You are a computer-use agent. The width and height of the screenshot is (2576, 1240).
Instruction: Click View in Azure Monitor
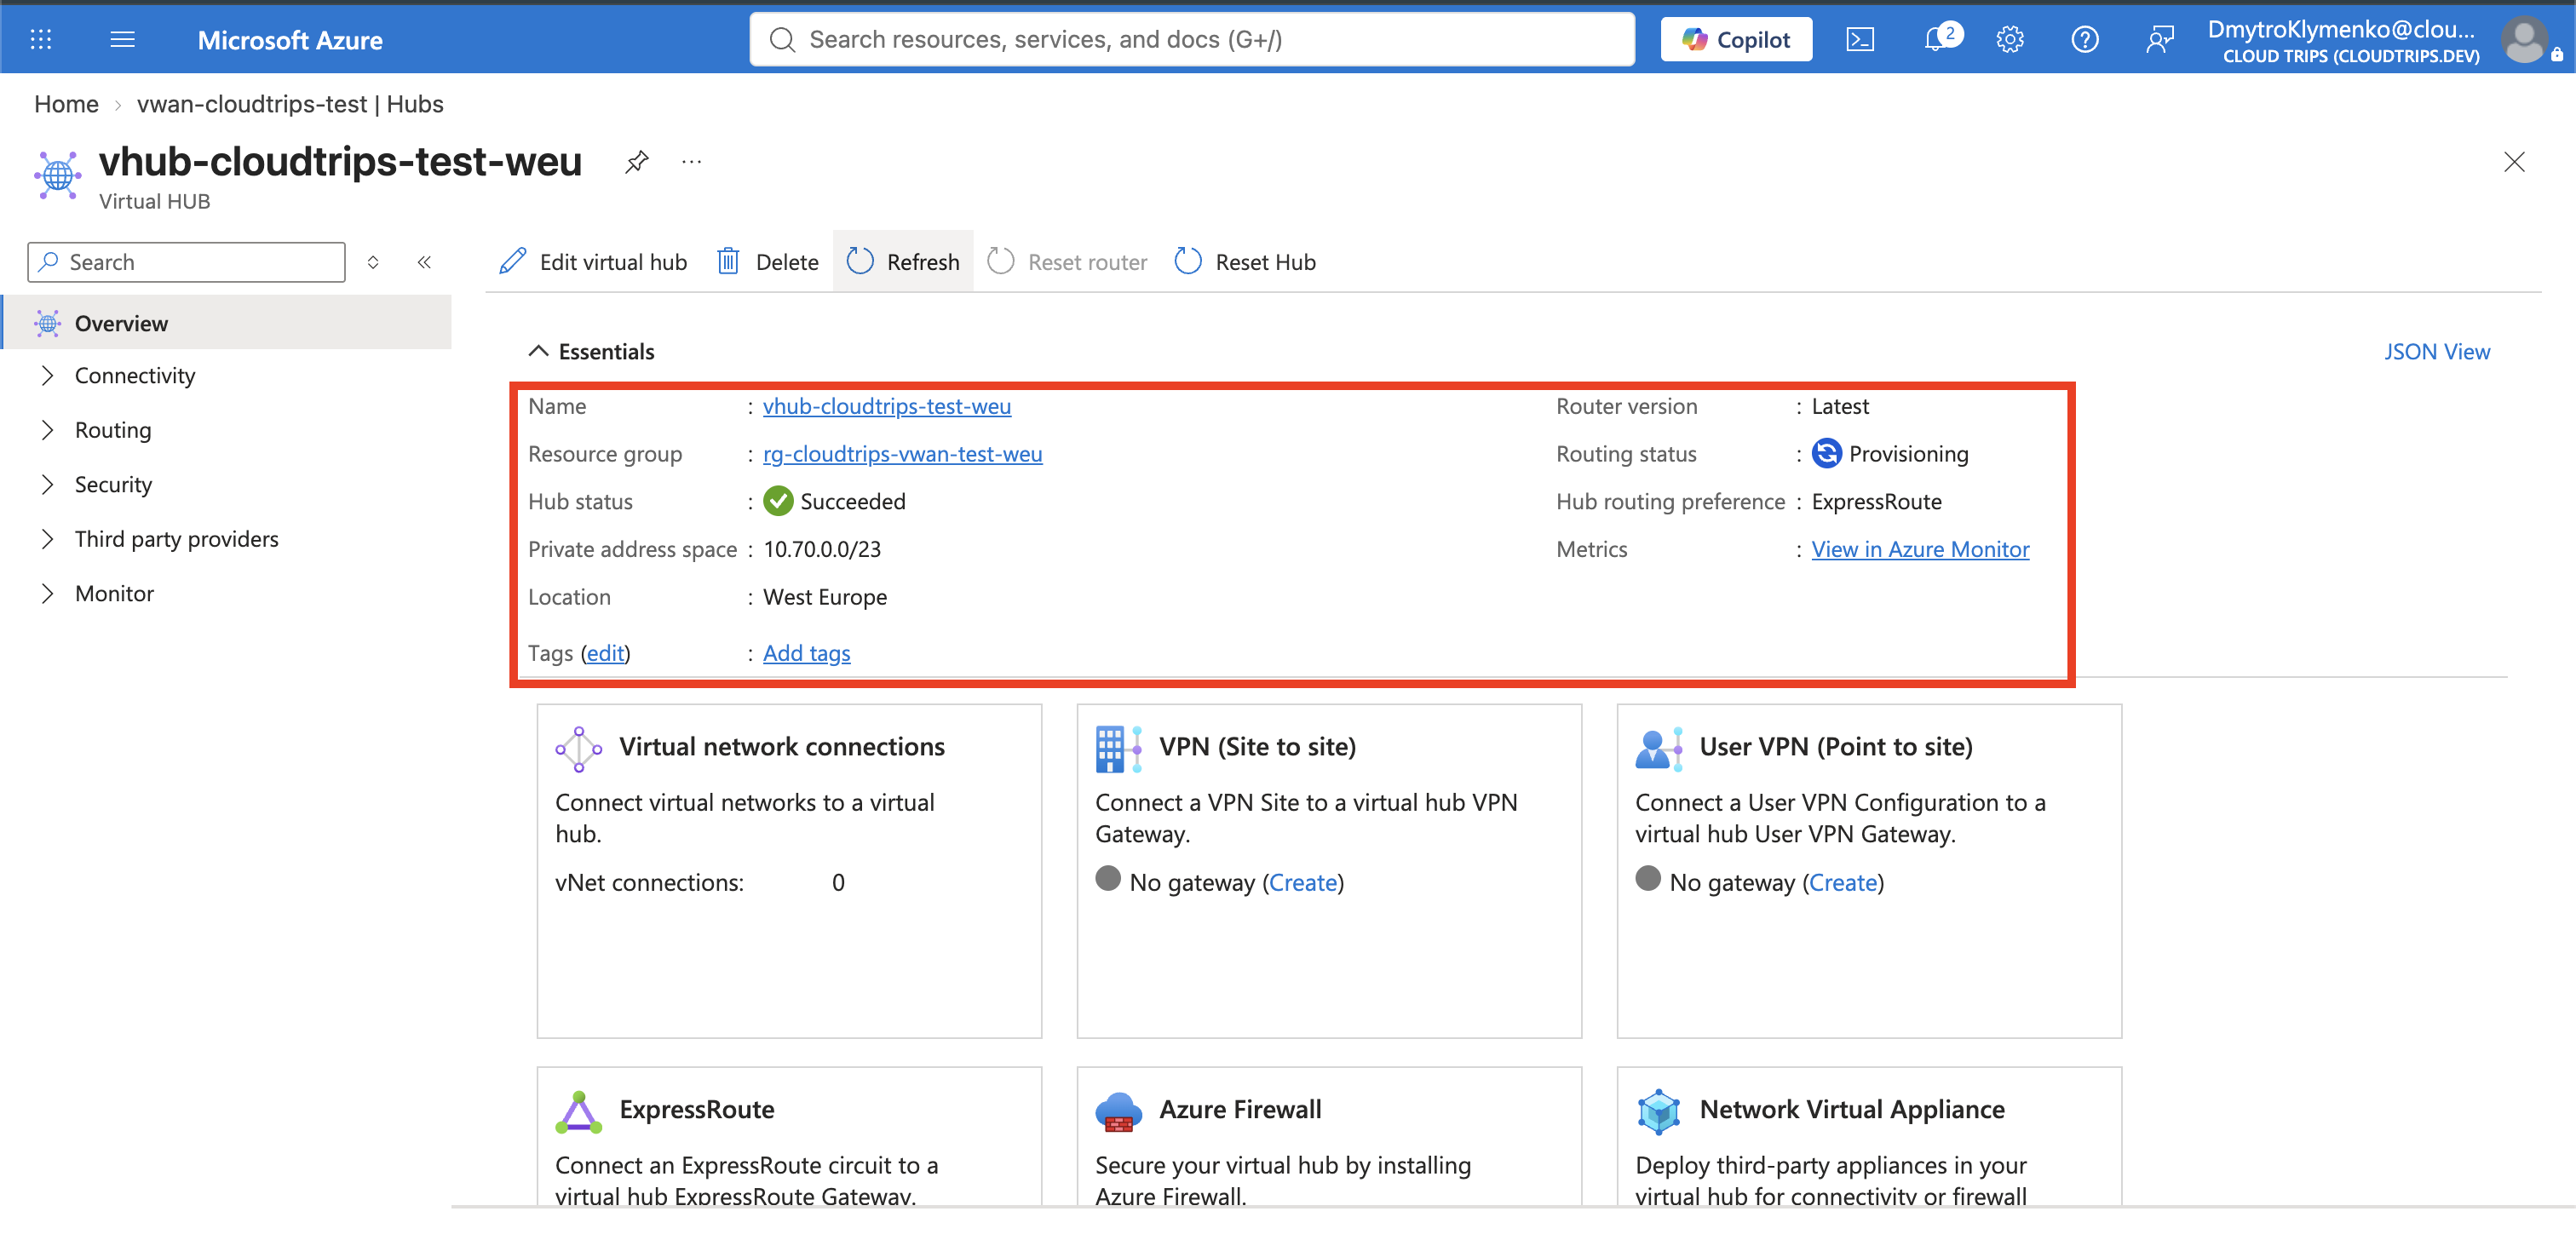[x=1920, y=549]
